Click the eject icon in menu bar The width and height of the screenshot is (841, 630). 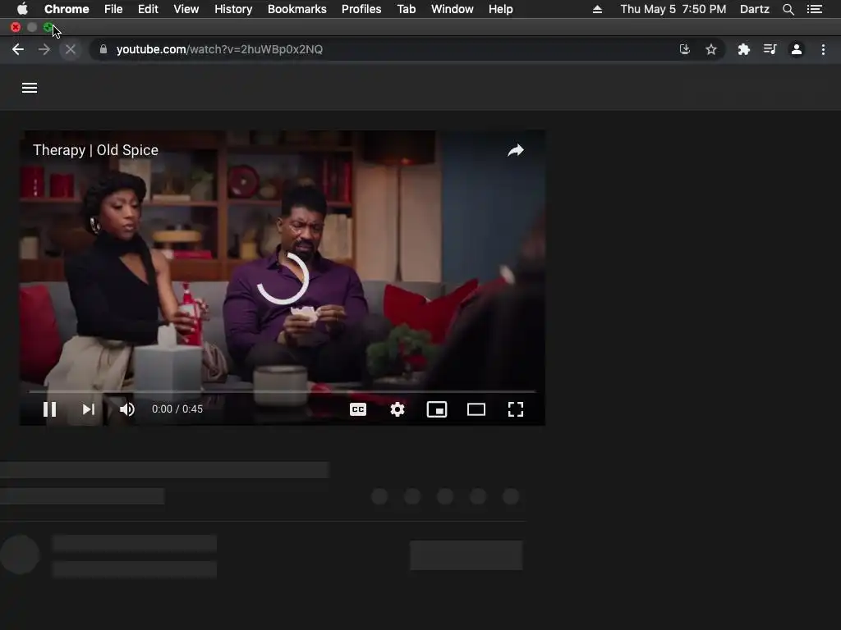pyautogui.click(x=598, y=9)
